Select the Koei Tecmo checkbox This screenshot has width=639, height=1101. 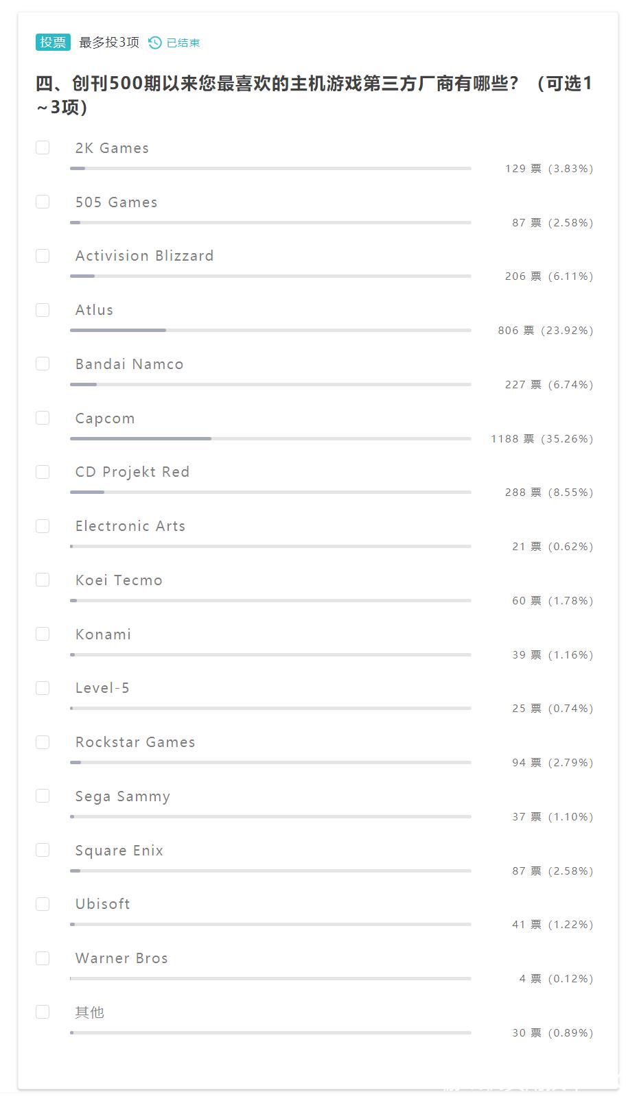(43, 580)
